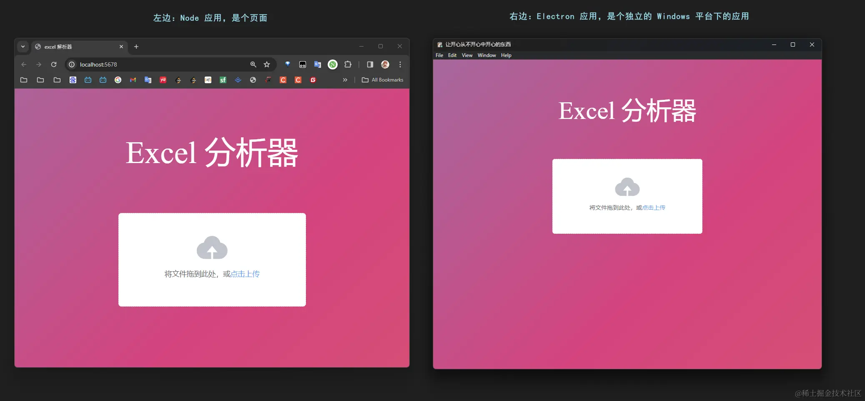This screenshot has height=401, width=865.
Task: Maximize the Electron app window
Action: (x=793, y=45)
